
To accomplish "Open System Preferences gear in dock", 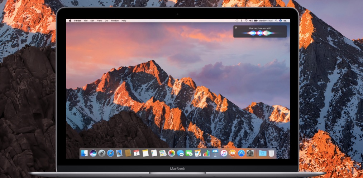I will pyautogui.click(x=250, y=153).
